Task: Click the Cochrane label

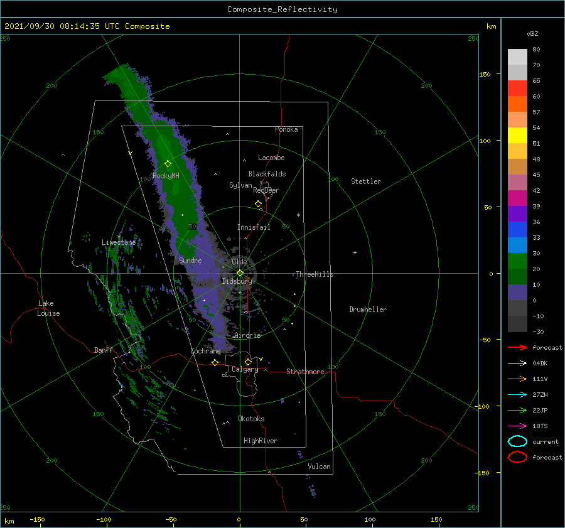Action: point(205,351)
